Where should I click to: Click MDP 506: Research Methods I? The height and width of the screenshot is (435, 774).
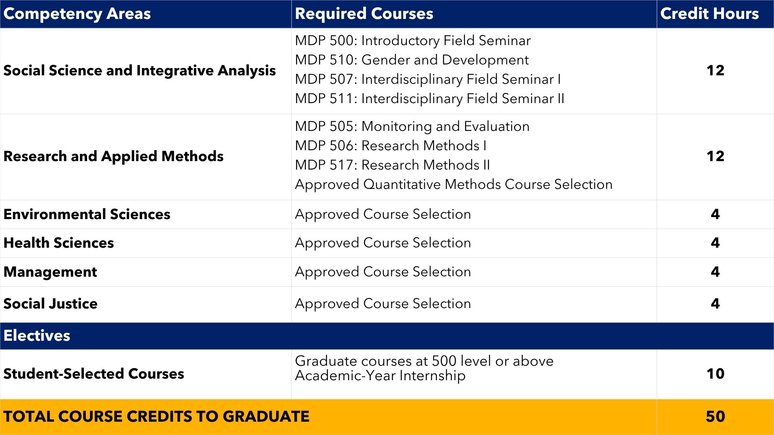pyautogui.click(x=391, y=146)
